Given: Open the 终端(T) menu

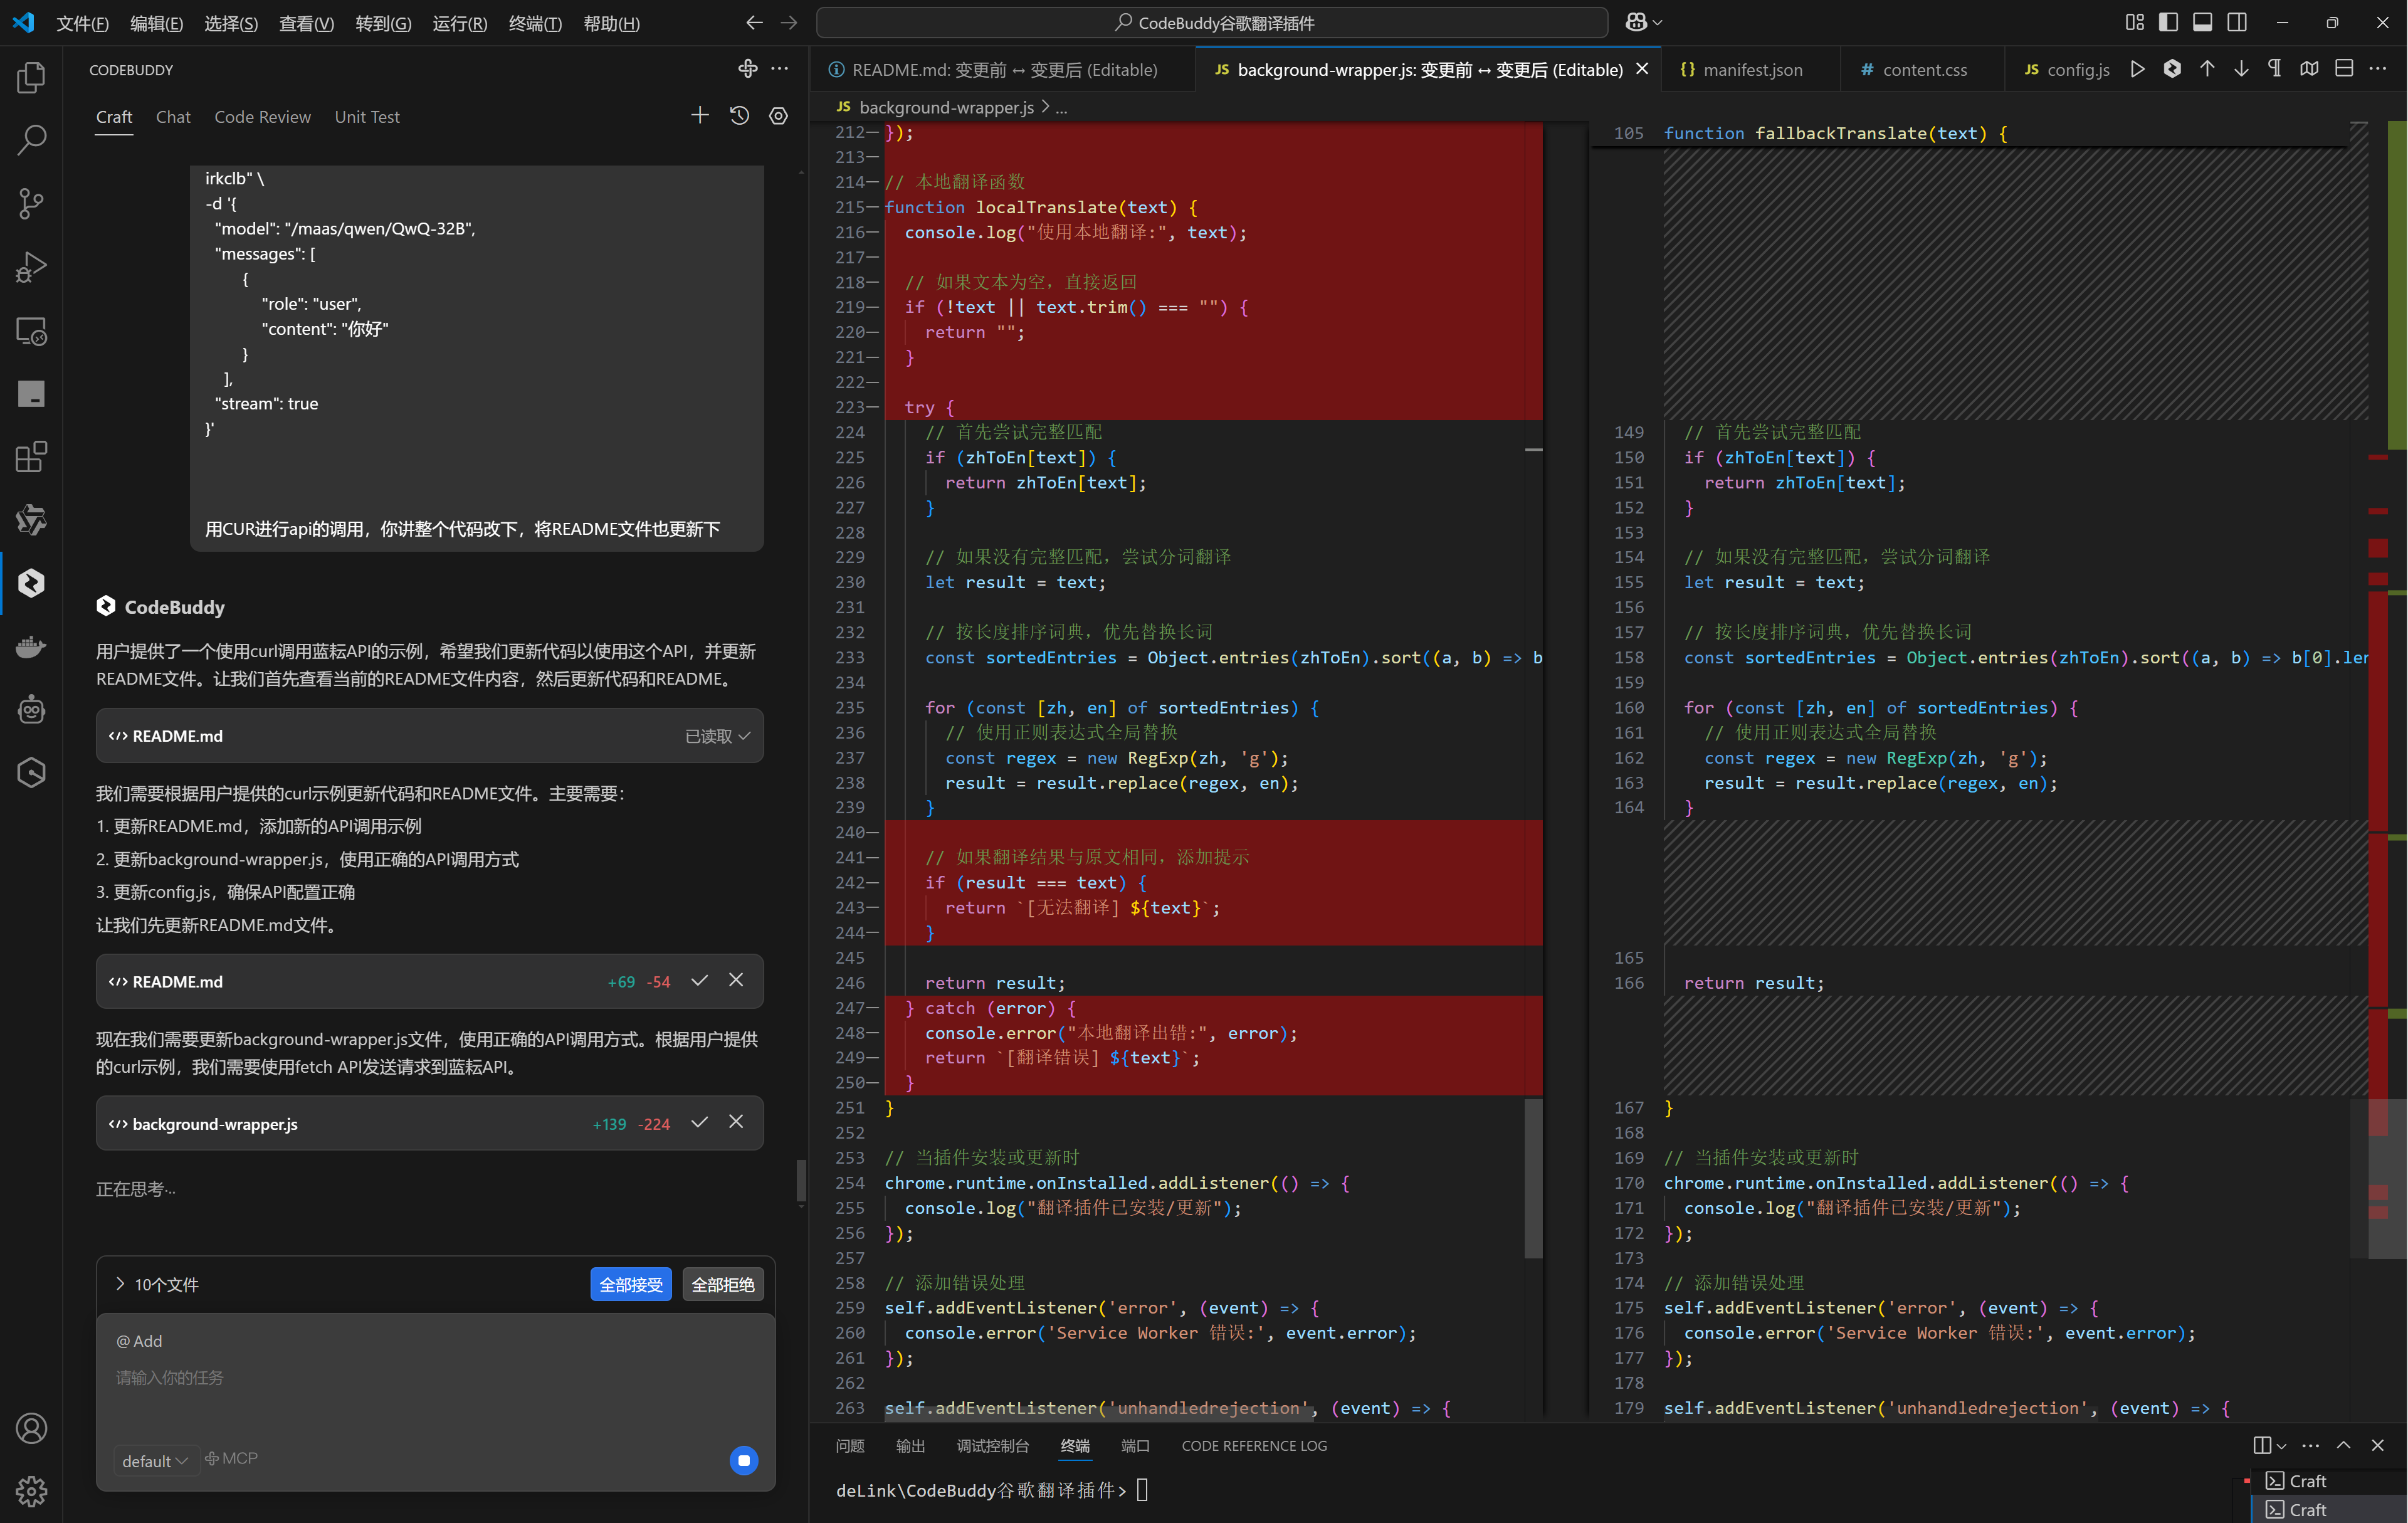Looking at the screenshot, I should coord(534,23).
